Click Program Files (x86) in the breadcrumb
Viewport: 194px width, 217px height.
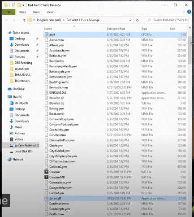click(x=49, y=20)
